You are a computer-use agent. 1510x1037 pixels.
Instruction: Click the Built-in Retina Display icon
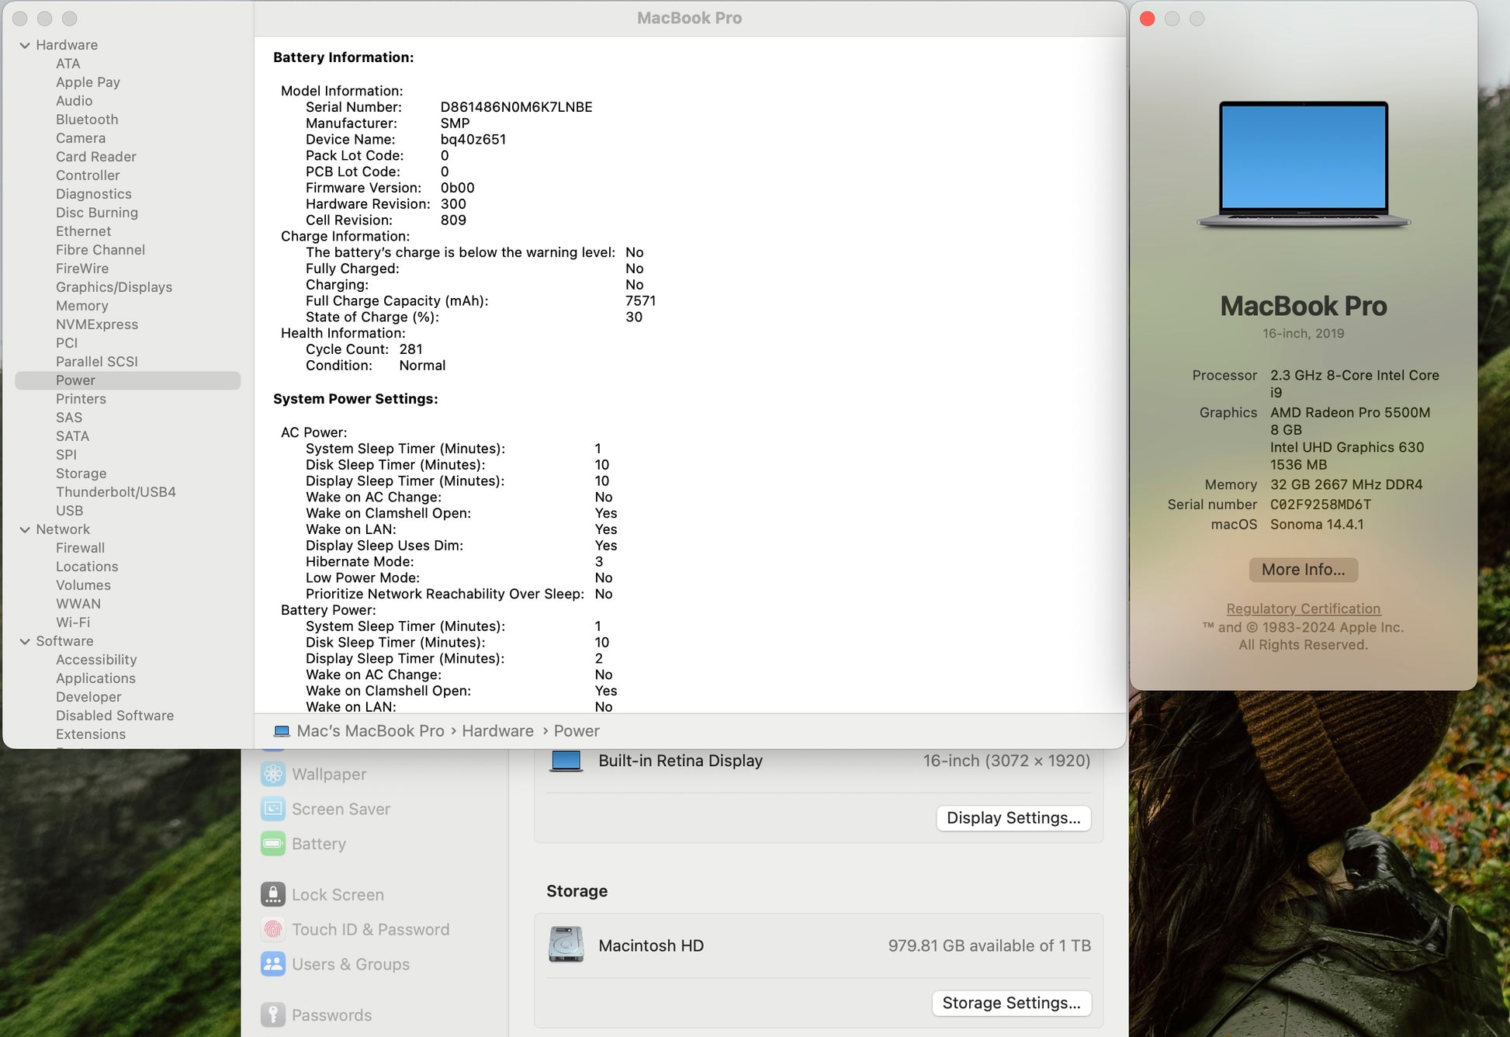click(x=566, y=761)
